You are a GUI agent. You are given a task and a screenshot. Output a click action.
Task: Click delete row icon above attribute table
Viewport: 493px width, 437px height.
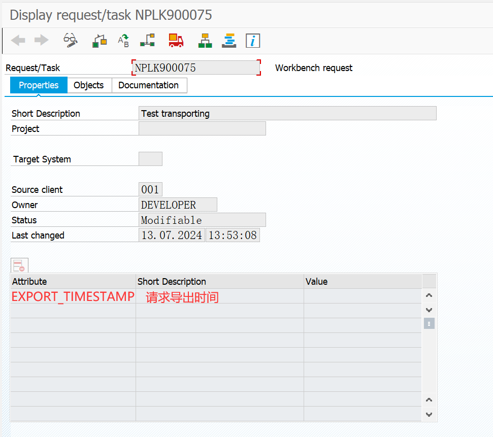pyautogui.click(x=19, y=265)
